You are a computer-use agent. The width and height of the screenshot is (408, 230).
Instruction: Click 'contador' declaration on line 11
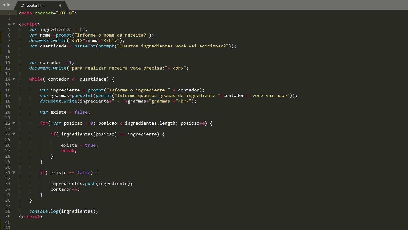(51, 63)
